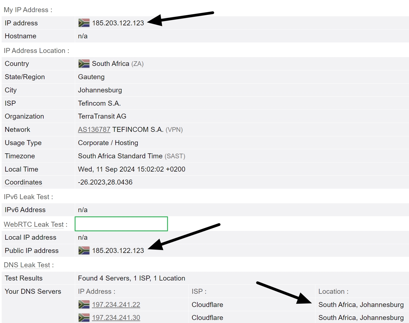The height and width of the screenshot is (323, 409).
Task: Click the Hostname n/a value
Action: (x=83, y=36)
